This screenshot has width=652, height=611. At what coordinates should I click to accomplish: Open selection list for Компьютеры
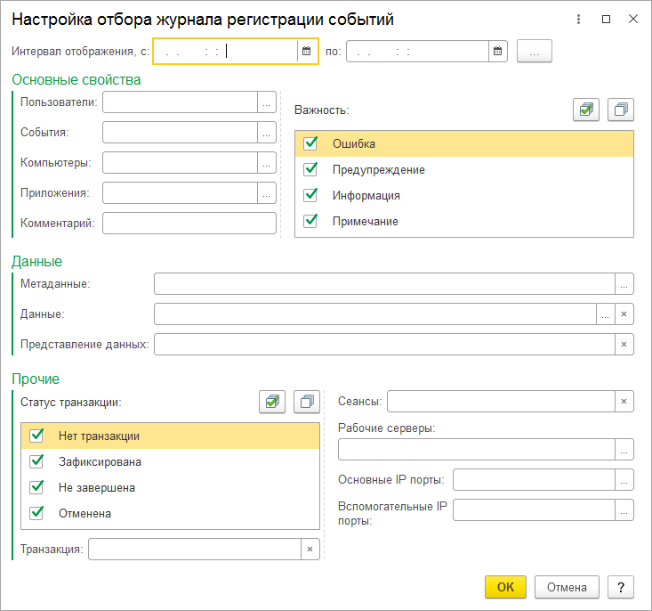(x=267, y=163)
